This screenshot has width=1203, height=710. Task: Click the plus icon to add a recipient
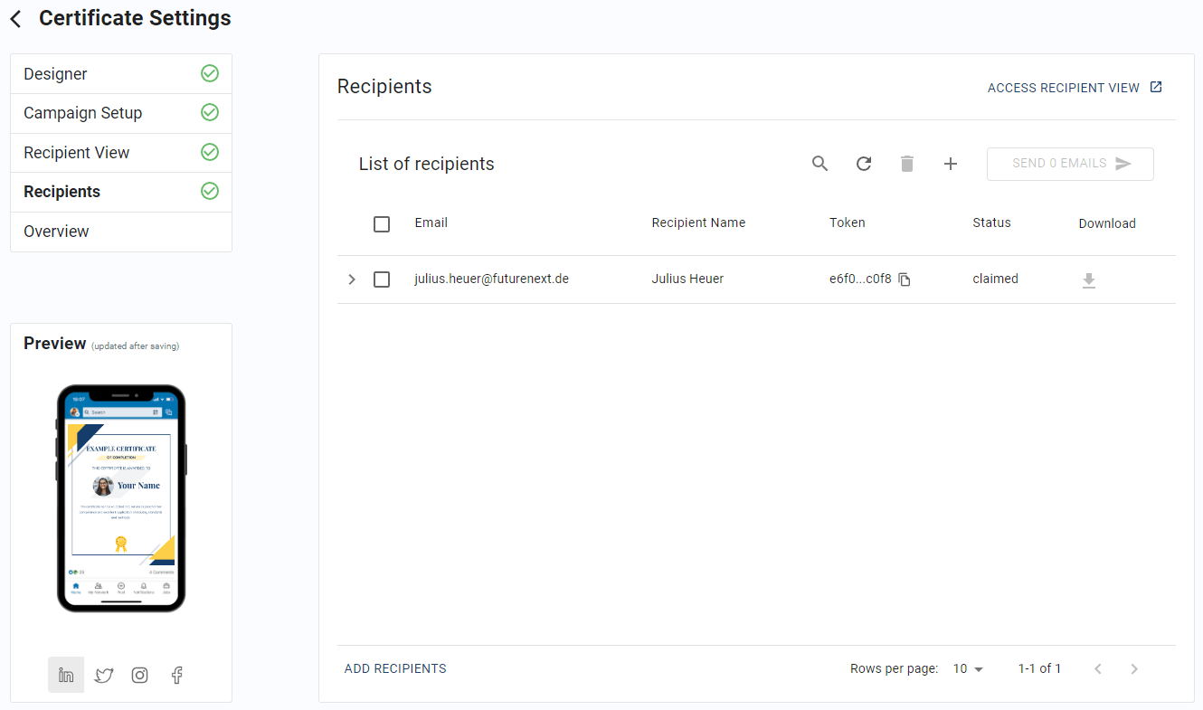(x=951, y=164)
